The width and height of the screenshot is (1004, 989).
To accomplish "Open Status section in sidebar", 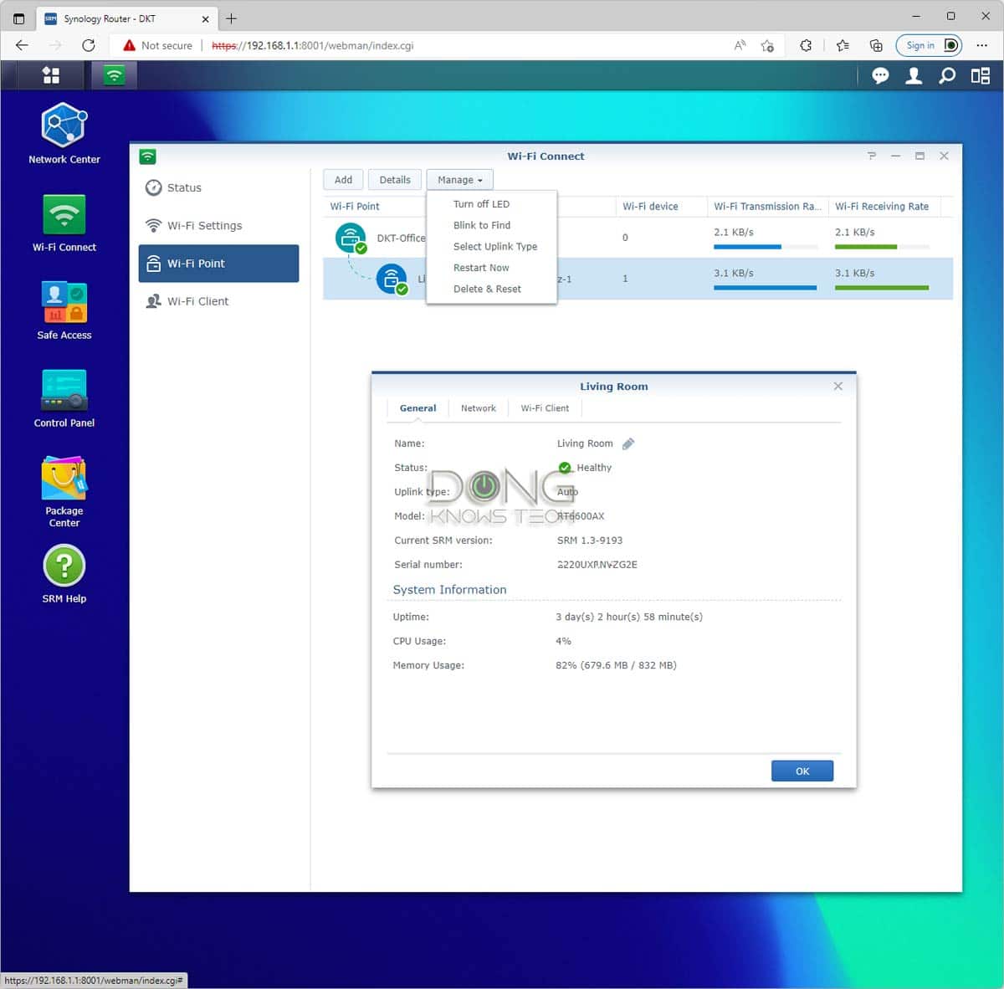I will point(218,188).
